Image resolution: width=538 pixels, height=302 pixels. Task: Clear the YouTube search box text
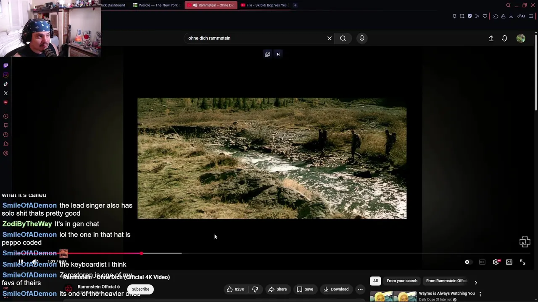(330, 38)
